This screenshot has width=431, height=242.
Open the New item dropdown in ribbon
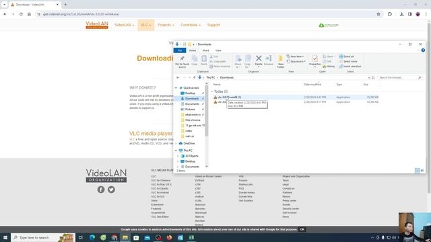pyautogui.click(x=296, y=56)
